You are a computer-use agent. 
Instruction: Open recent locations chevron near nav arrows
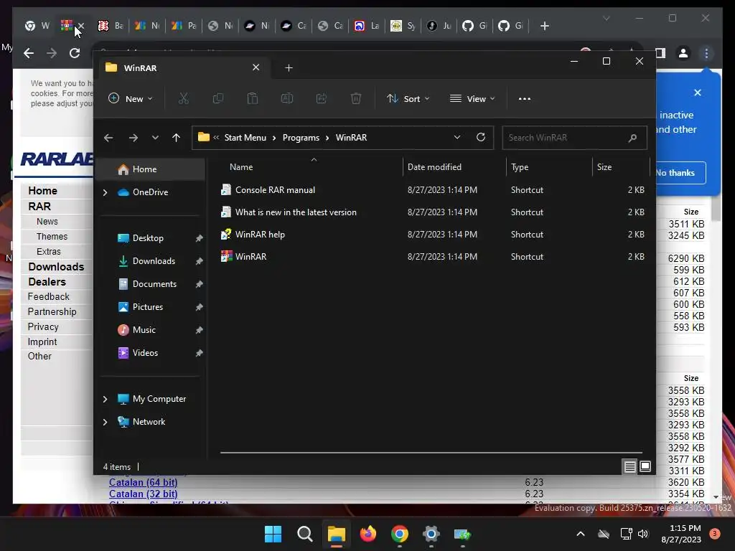[155, 138]
